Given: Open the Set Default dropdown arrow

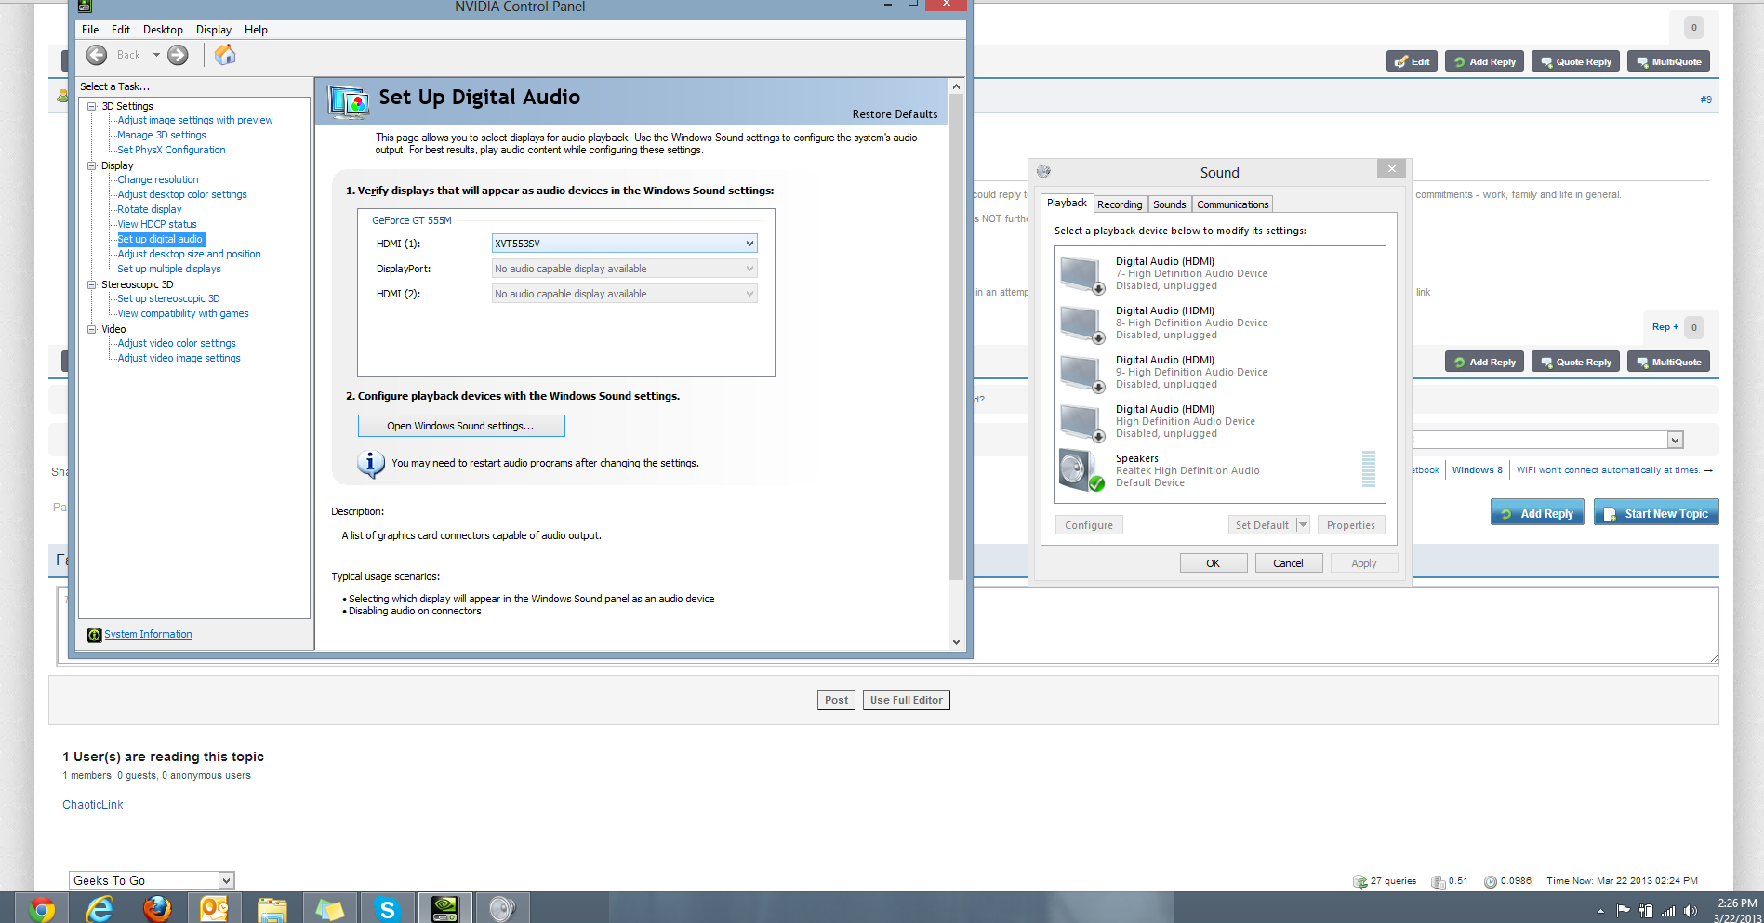Looking at the screenshot, I should (x=1303, y=525).
